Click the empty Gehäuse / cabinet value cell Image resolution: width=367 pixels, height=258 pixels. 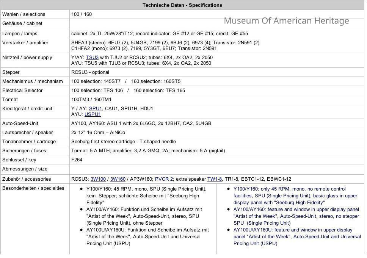point(216,24)
